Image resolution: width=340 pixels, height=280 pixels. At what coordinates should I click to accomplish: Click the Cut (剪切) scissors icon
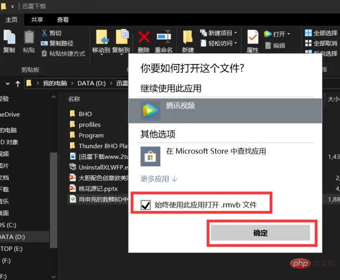click(x=44, y=33)
